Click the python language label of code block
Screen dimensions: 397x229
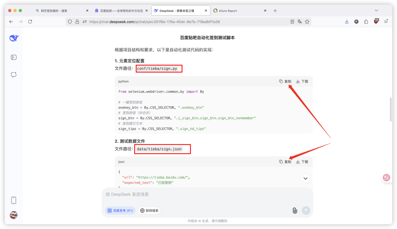[123, 82]
